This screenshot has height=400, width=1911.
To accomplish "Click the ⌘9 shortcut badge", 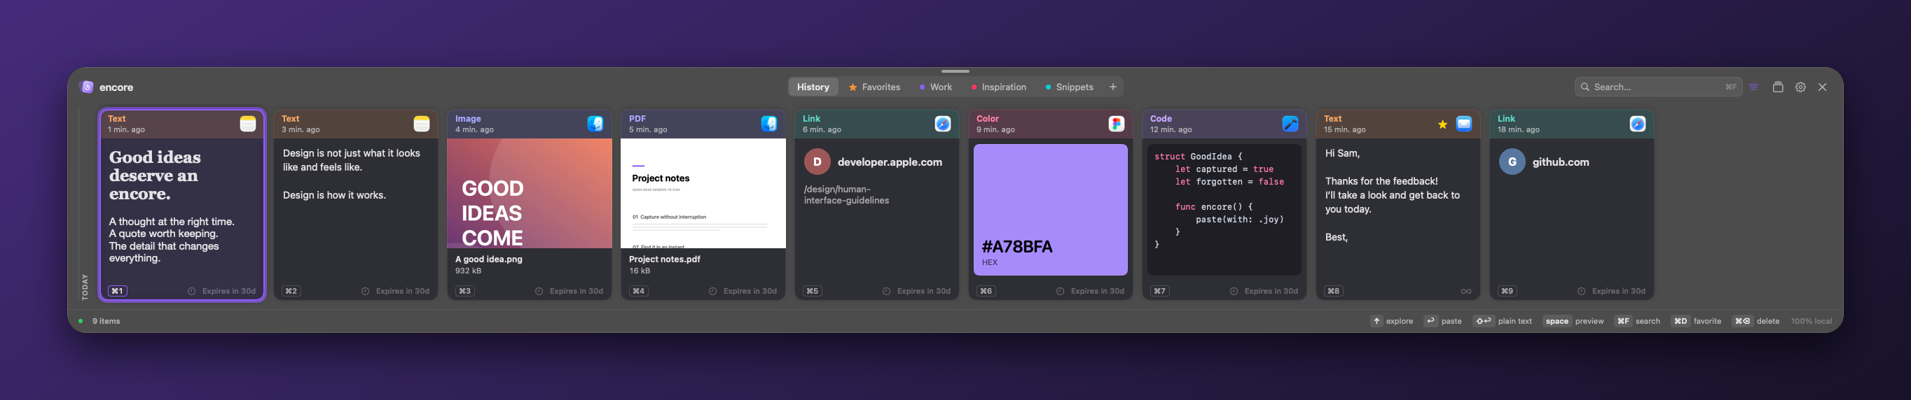I will (1507, 291).
